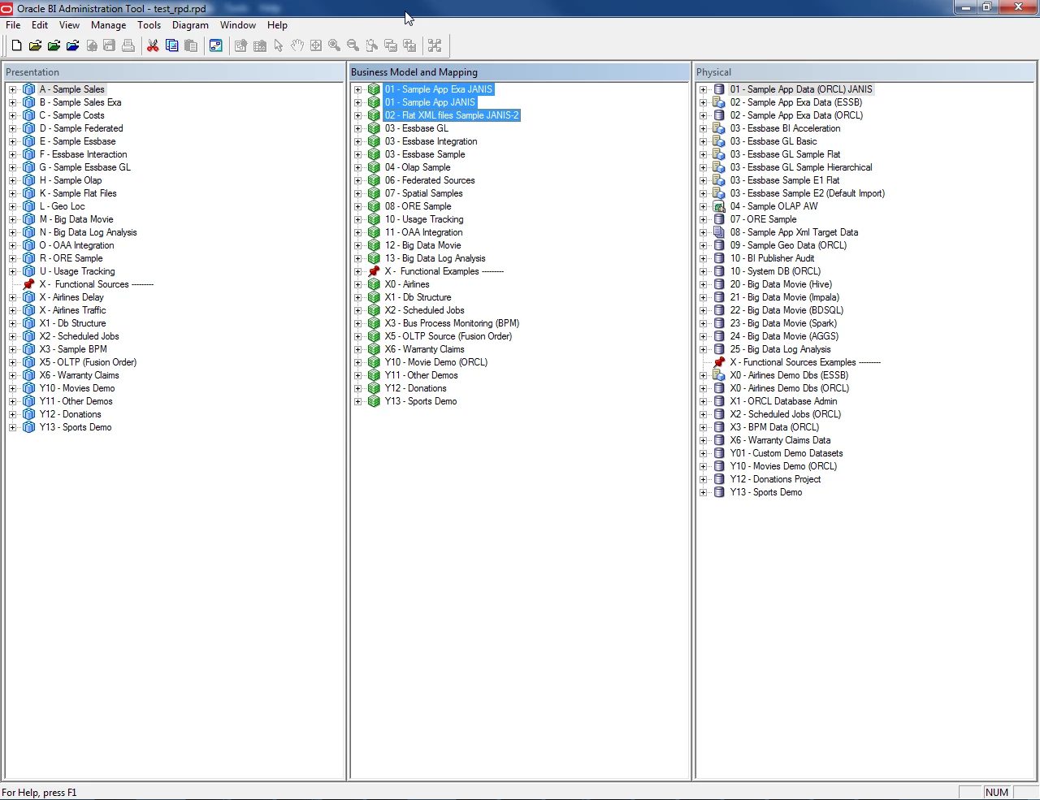Click the 03 - Essbase GL business model cube icon
The width and height of the screenshot is (1040, 800).
pos(374,128)
